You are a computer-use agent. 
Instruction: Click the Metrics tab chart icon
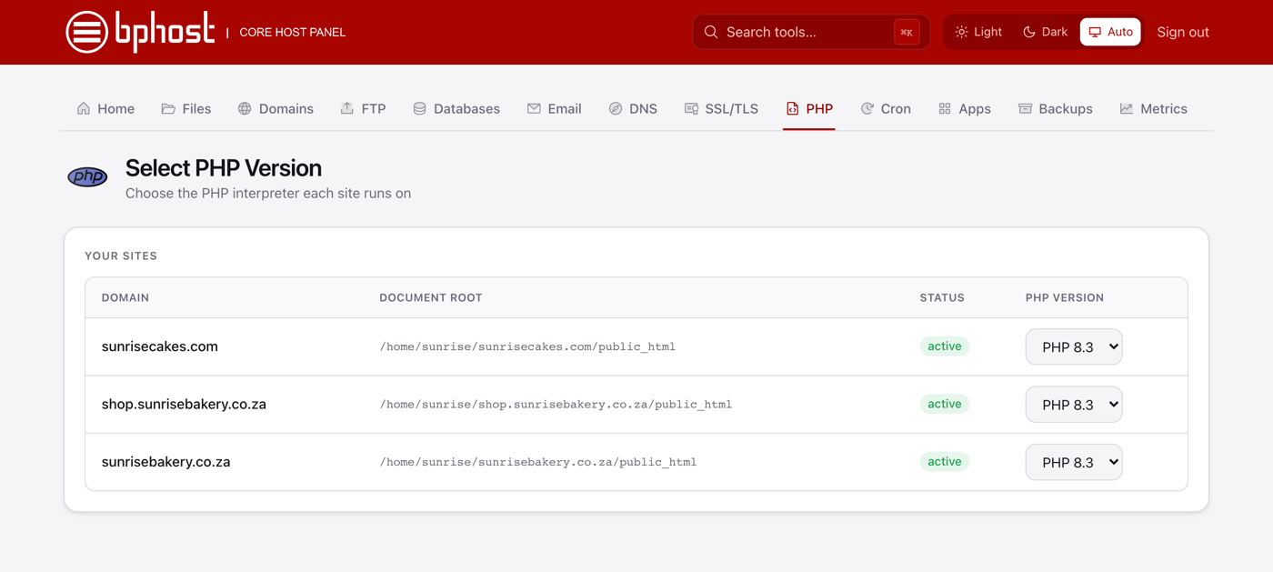[x=1127, y=108]
